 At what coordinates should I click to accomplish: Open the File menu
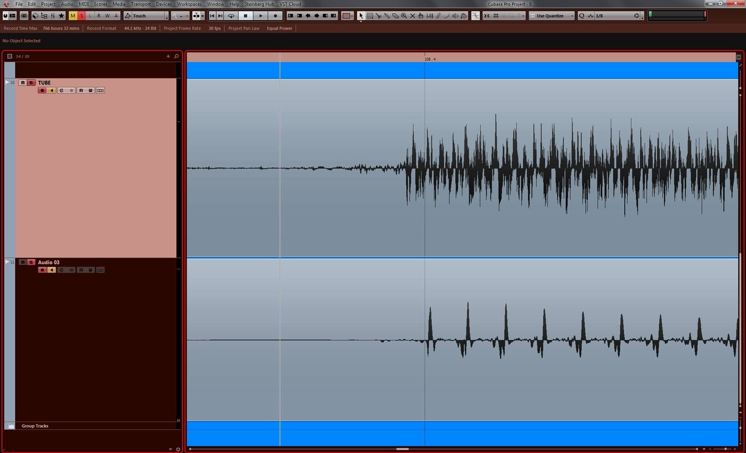click(19, 4)
